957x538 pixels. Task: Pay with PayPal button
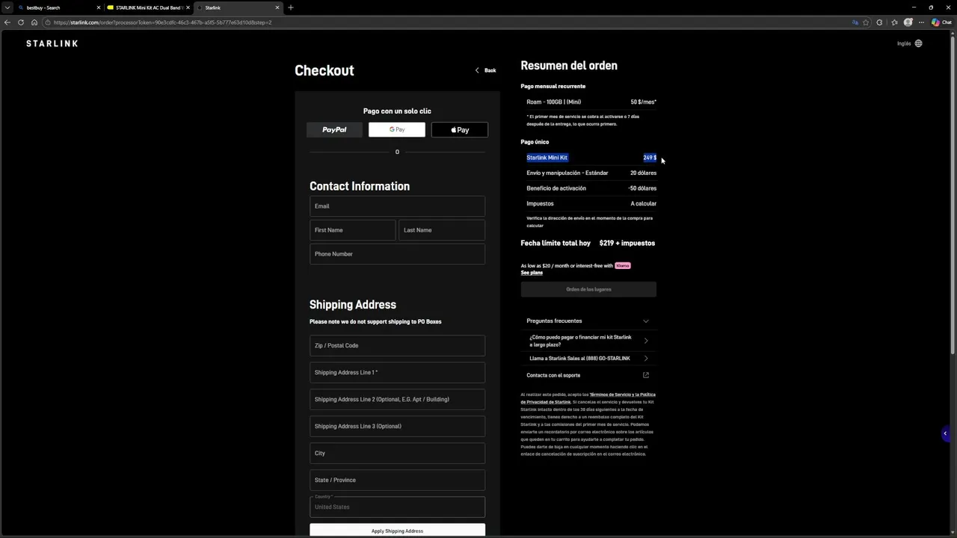coord(334,130)
